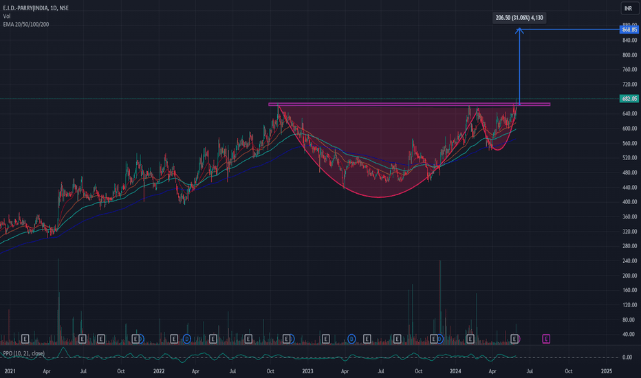Open E marker between Apr 2022 and Jul 2022
The height and width of the screenshot is (378, 641).
pyautogui.click(x=213, y=339)
